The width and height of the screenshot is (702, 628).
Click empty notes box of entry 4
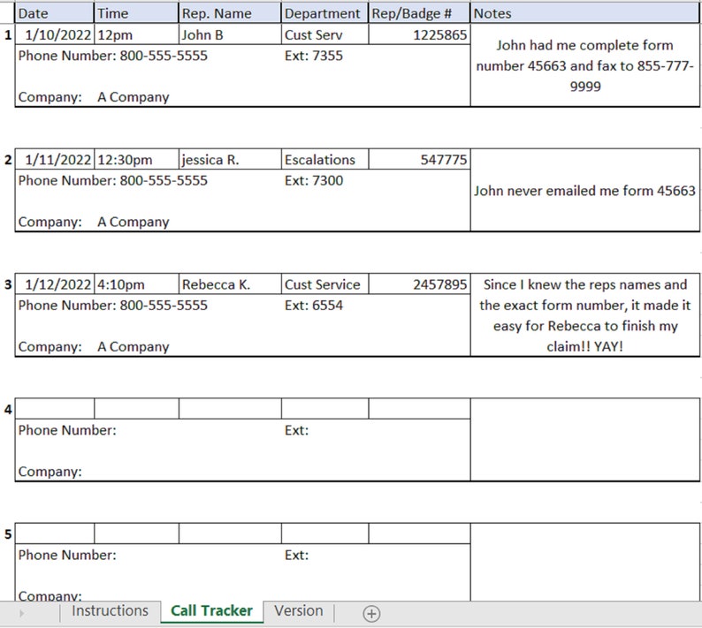585,440
